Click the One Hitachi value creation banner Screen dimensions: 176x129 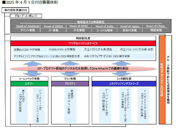pyautogui.click(x=83, y=68)
